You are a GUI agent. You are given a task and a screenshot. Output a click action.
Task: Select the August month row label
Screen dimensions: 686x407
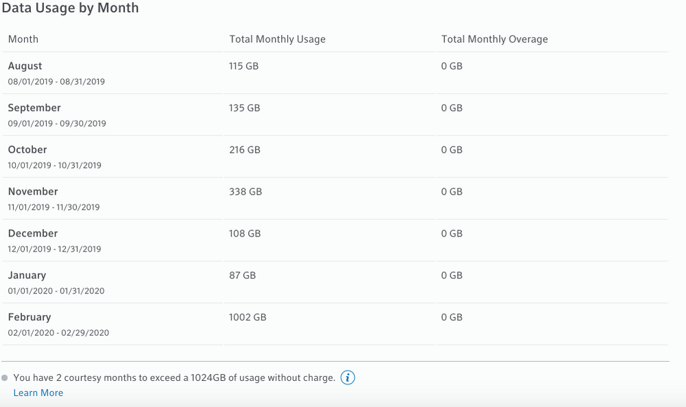25,66
